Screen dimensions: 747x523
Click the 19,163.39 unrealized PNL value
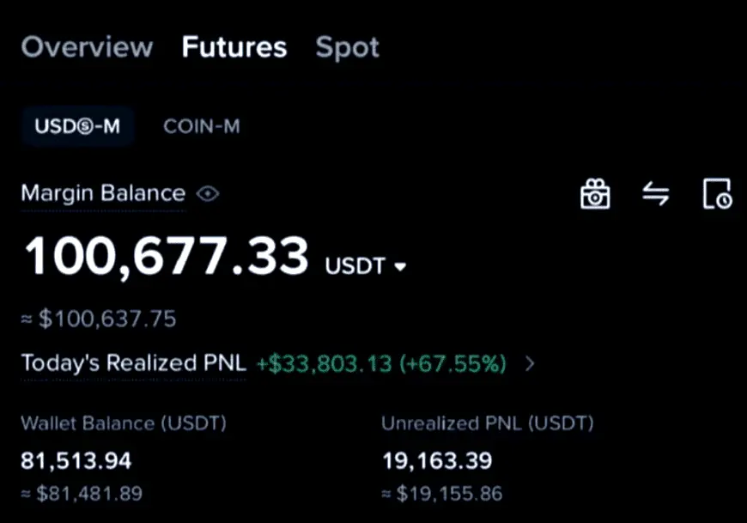(437, 461)
